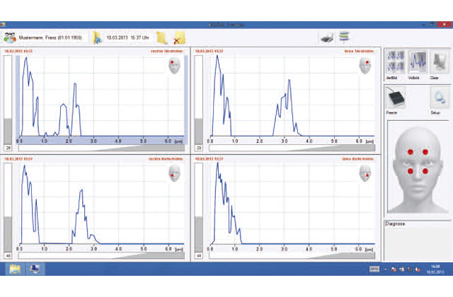
Task: Select head thumbnail in rechte Stirnhöhle panel
Action: (174, 66)
